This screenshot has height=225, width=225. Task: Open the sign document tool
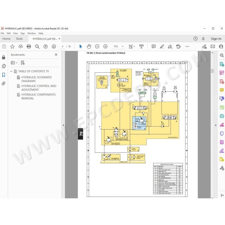[170, 47]
